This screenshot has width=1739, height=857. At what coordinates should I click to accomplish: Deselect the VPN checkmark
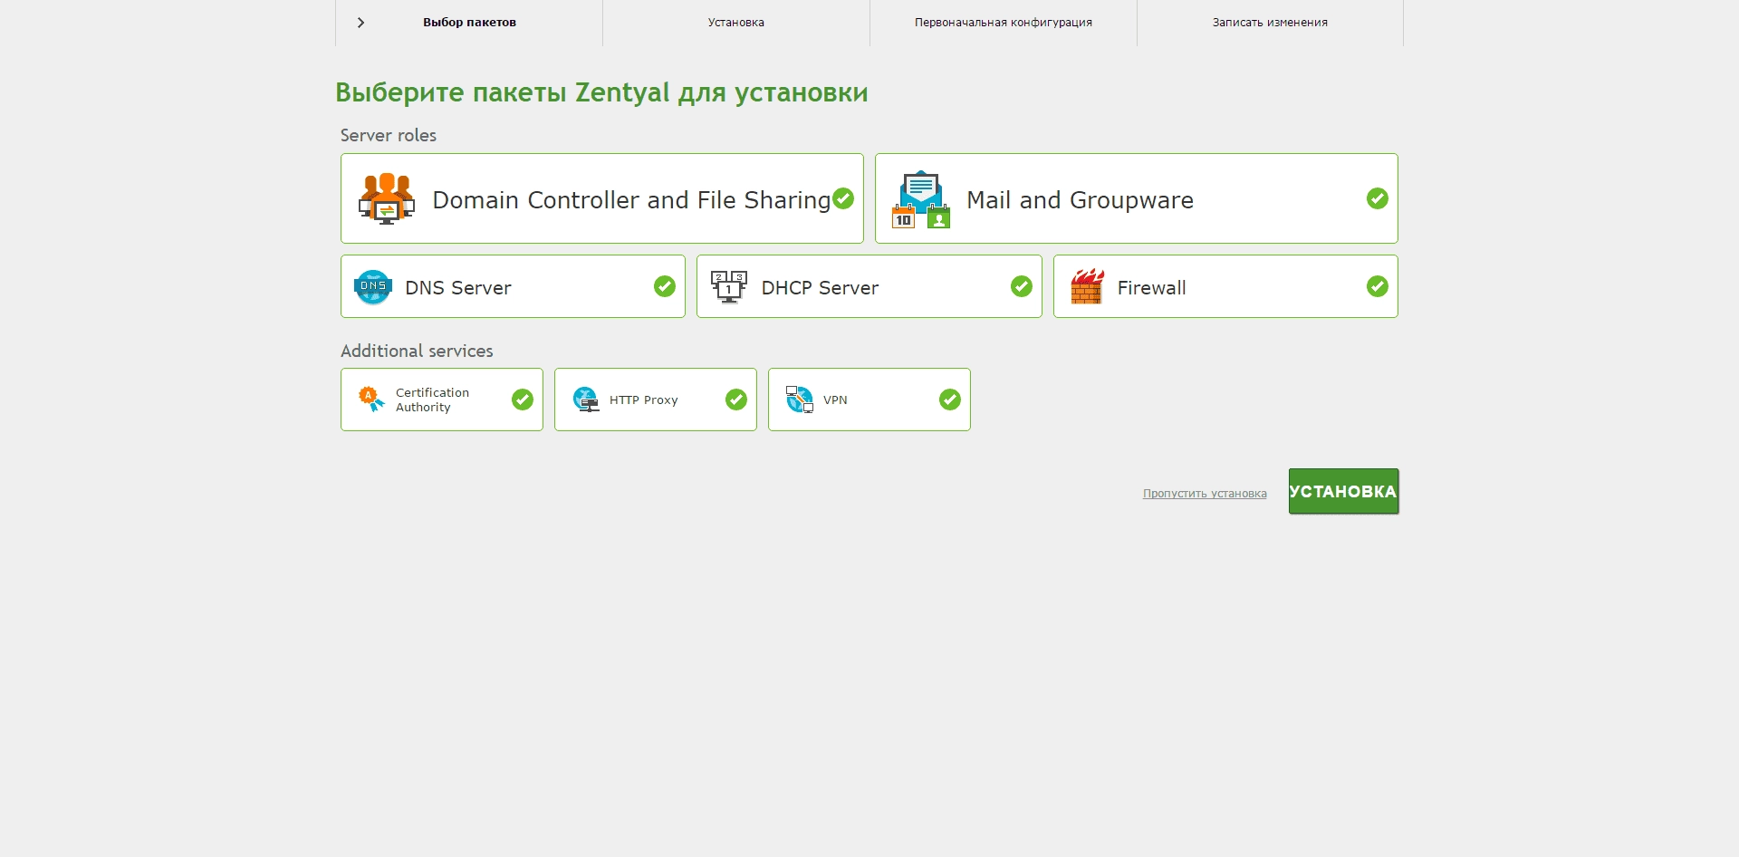(x=950, y=400)
